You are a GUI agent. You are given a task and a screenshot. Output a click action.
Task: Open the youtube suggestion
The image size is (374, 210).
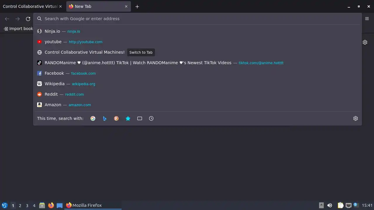(198, 42)
